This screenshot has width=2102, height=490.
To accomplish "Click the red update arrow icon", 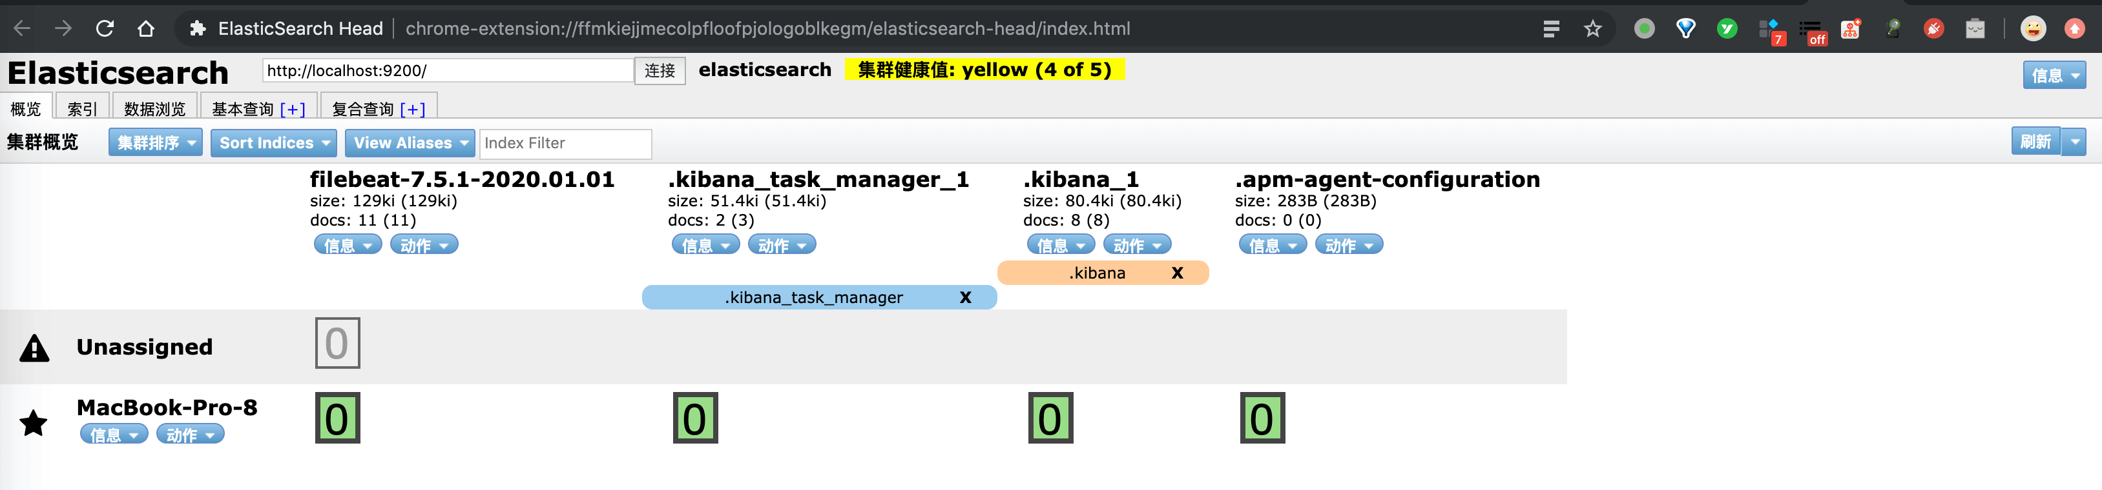I will point(2074,29).
